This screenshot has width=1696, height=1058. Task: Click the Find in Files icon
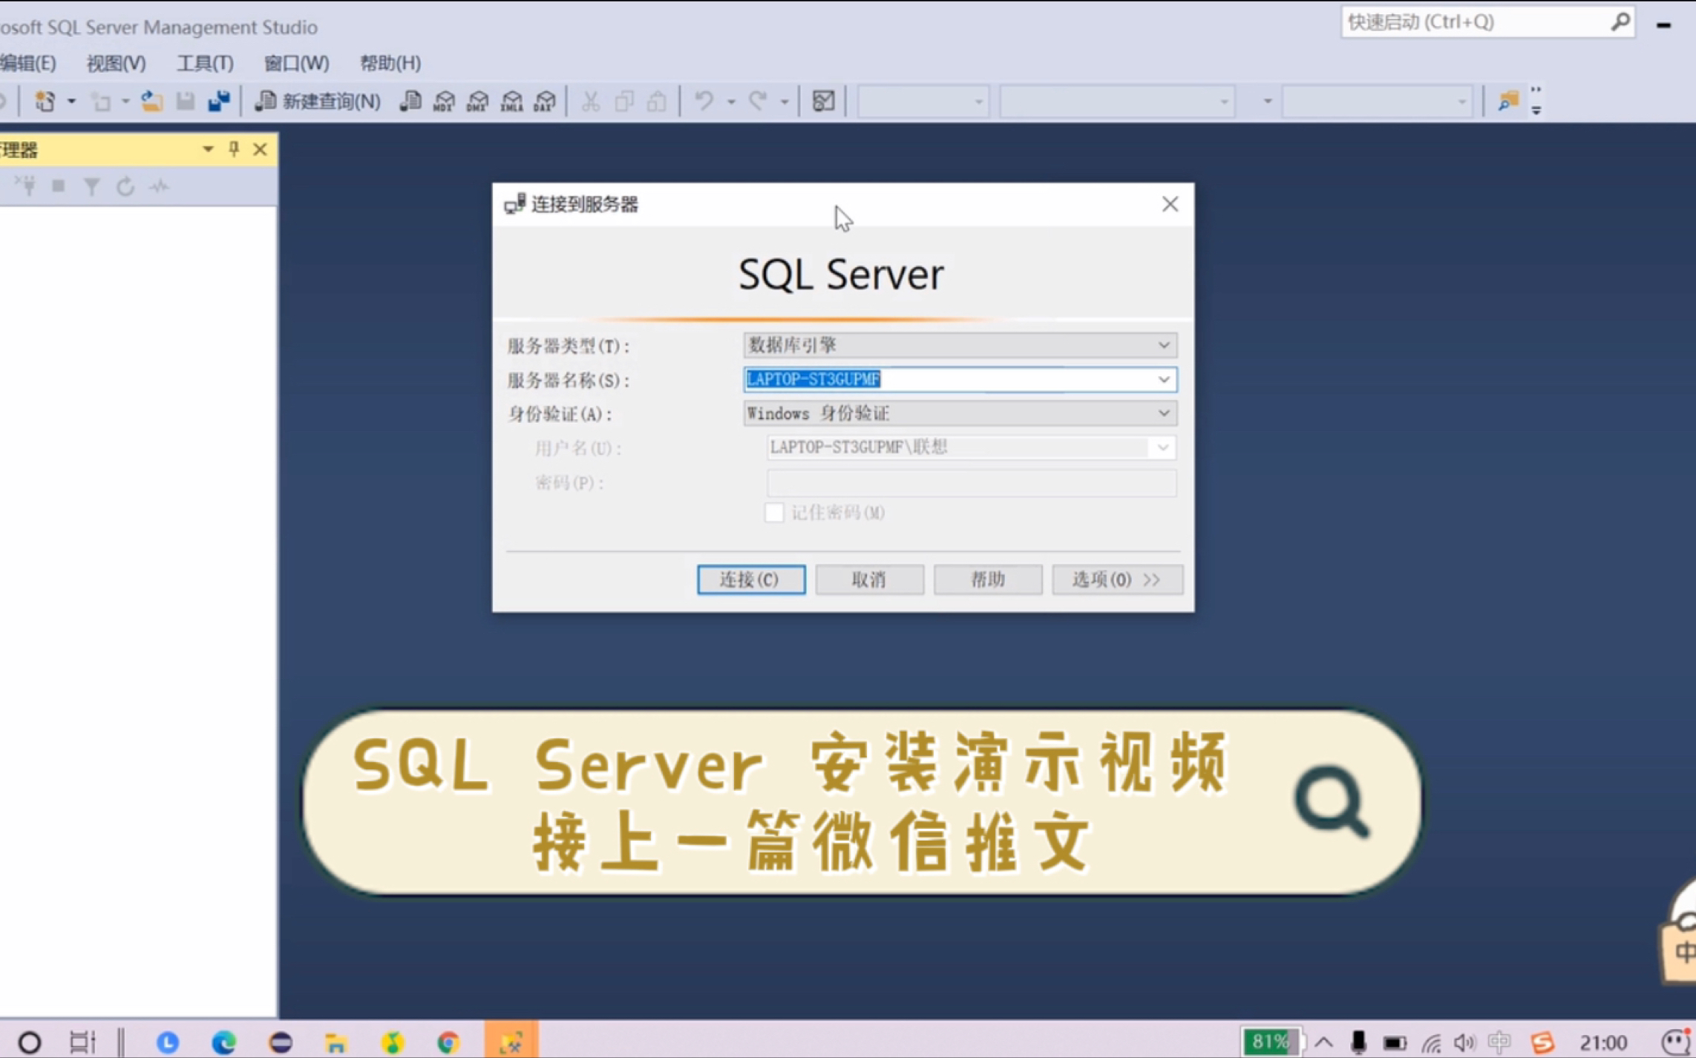1508,101
